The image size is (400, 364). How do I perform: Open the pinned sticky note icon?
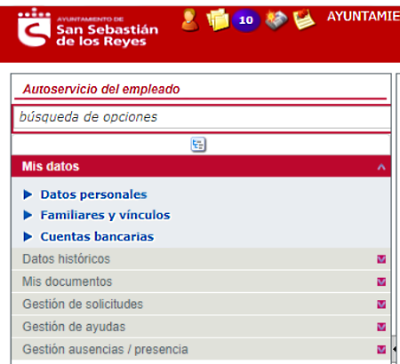pyautogui.click(x=304, y=20)
